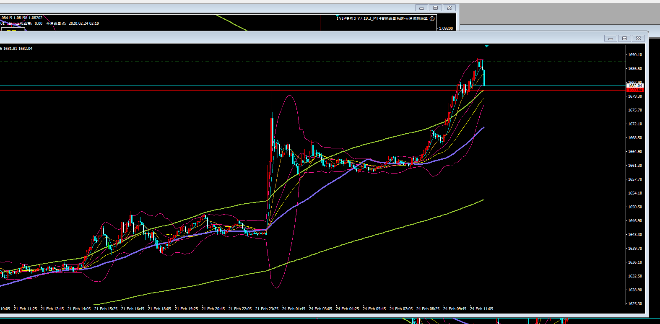Click the 21 Feb 16:45 time label
This screenshot has height=324, width=660.
click(x=133, y=309)
